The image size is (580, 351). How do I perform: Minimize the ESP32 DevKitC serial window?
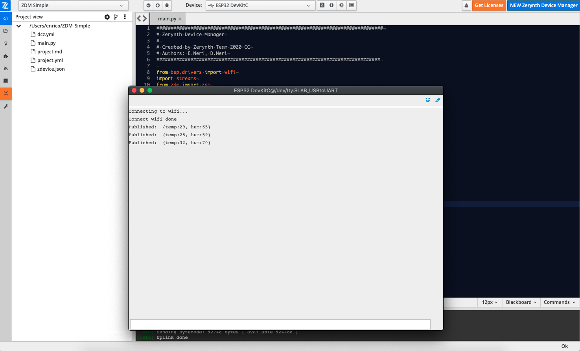click(x=142, y=90)
